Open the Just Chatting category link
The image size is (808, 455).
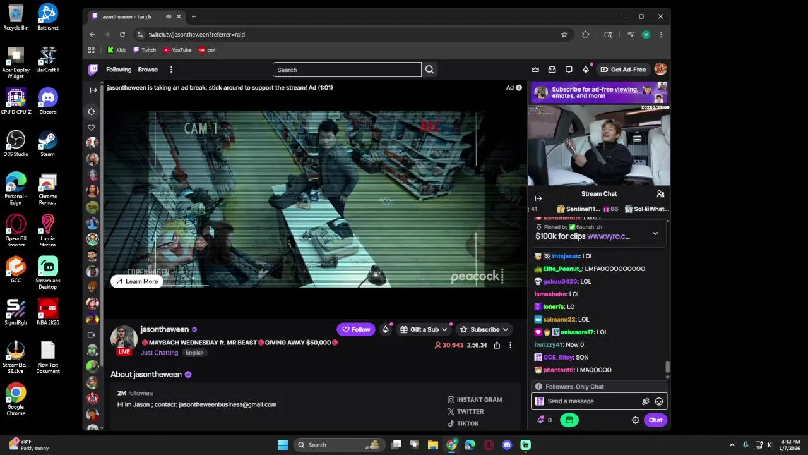coord(160,353)
